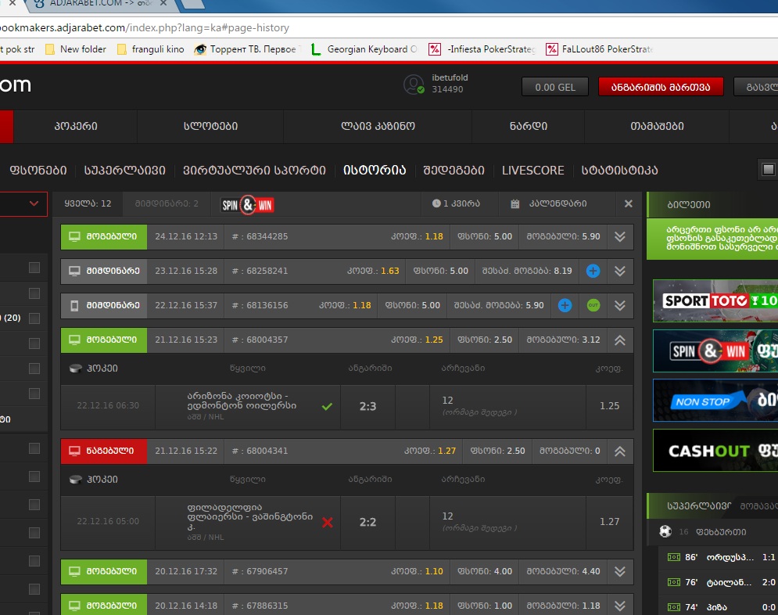778x615 pixels.
Task: Click monitor icon on lost bet 68004341
Action: [x=74, y=451]
